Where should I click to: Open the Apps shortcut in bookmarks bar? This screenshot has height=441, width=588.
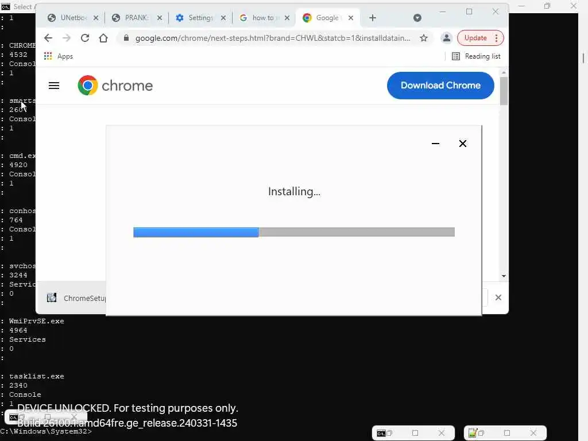pos(59,56)
